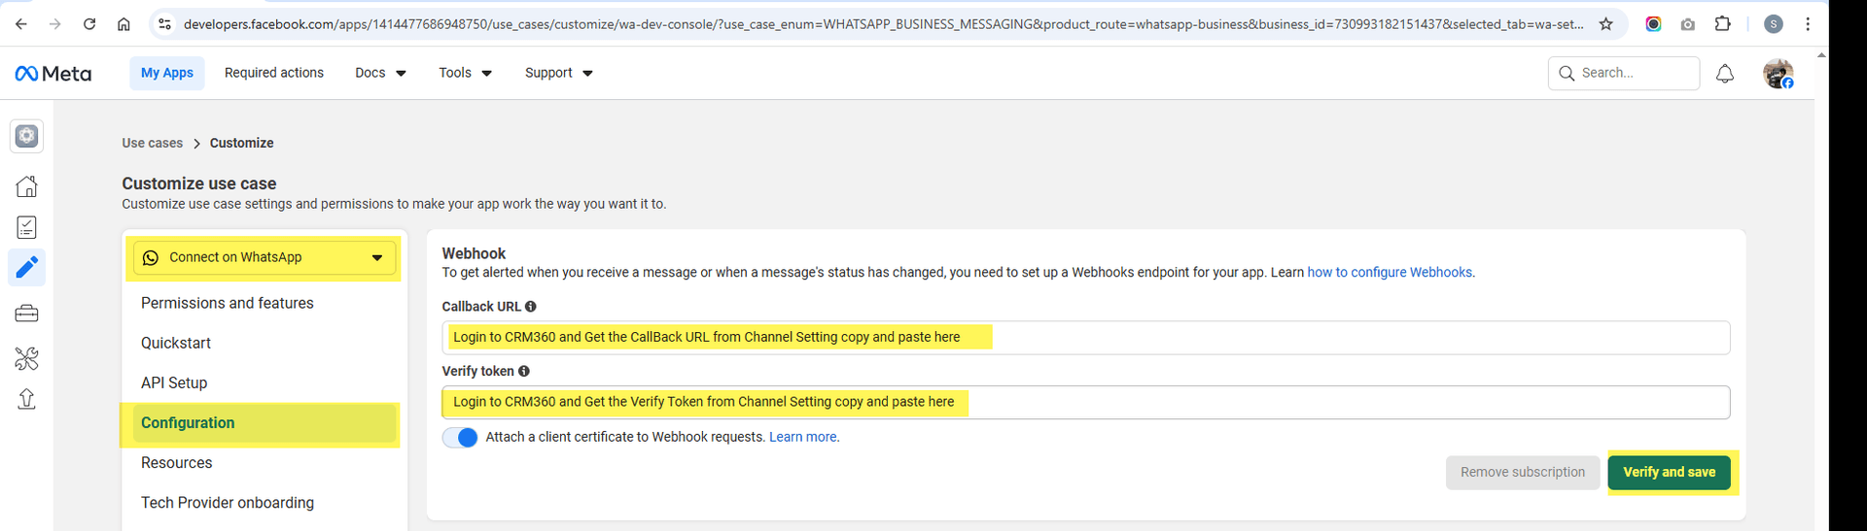
Task: Click the Customize breadcrumb
Action: 242,144
